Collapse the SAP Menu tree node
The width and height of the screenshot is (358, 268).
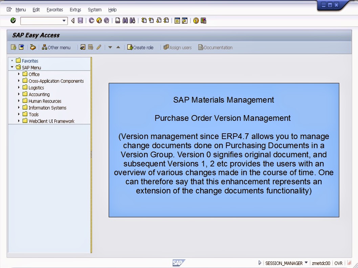coord(12,67)
